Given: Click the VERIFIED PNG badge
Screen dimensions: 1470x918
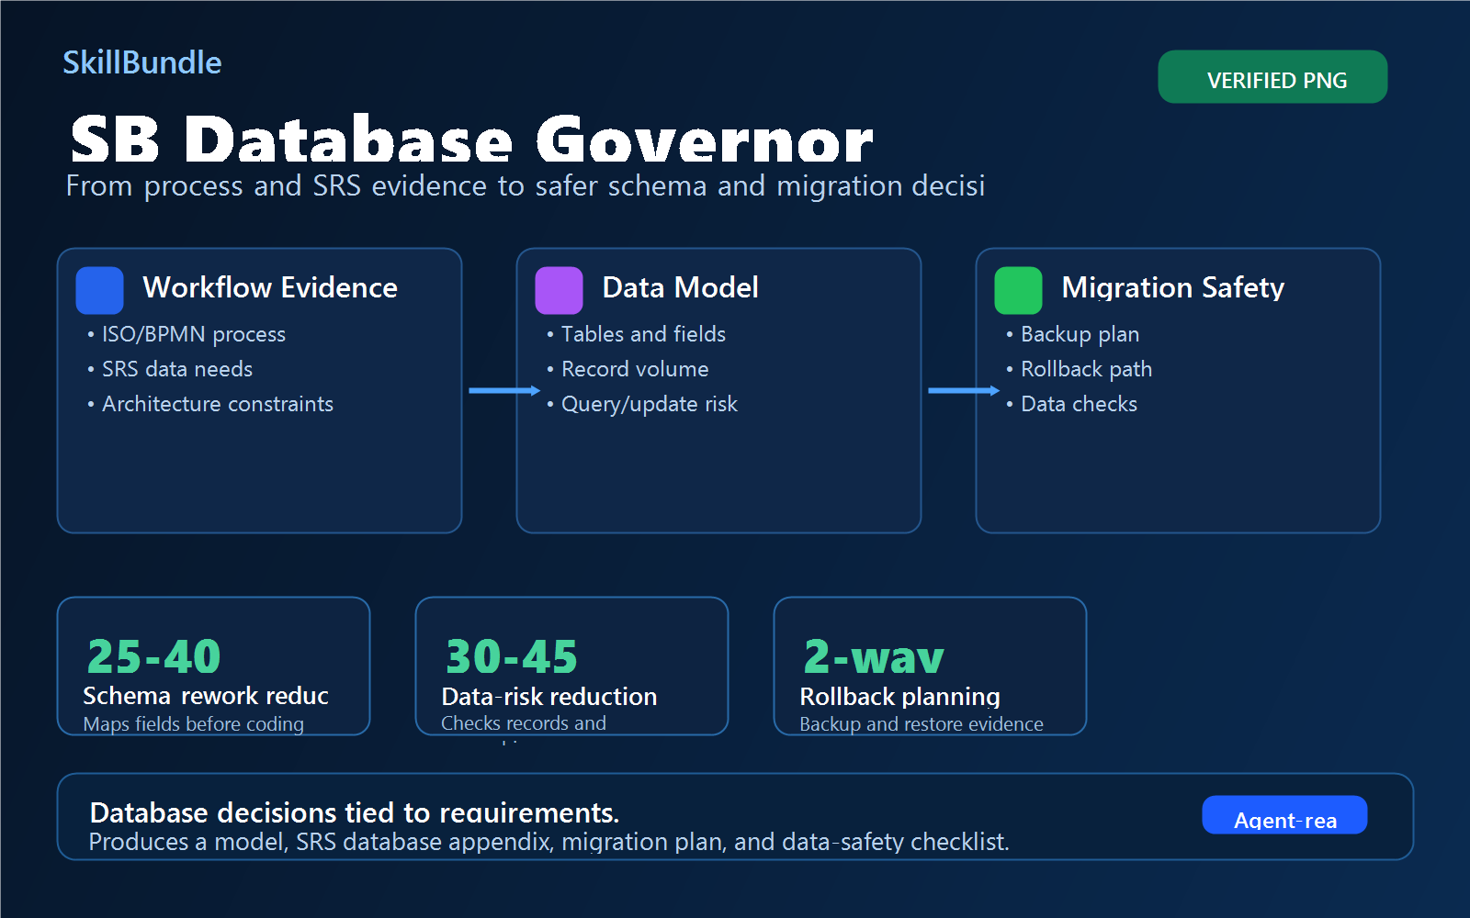Looking at the screenshot, I should point(1272,77).
